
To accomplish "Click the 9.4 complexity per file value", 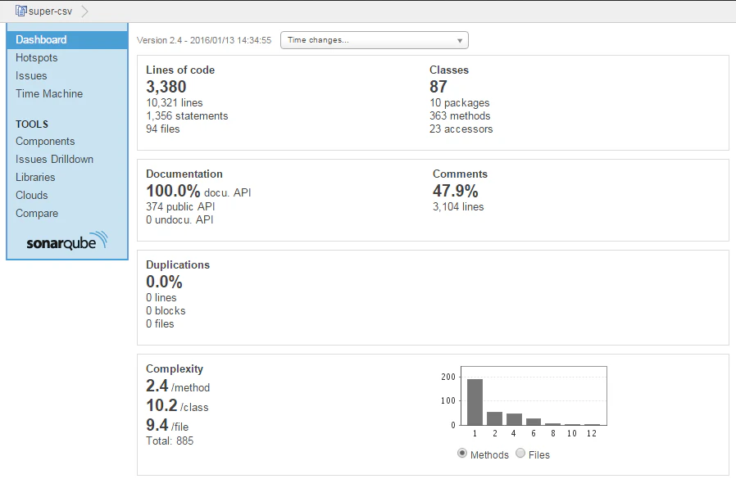I will 157,425.
